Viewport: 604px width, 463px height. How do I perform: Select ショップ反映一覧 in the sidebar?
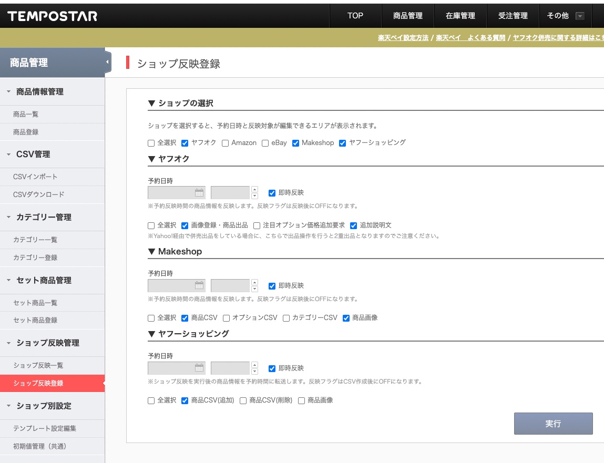[x=38, y=365]
